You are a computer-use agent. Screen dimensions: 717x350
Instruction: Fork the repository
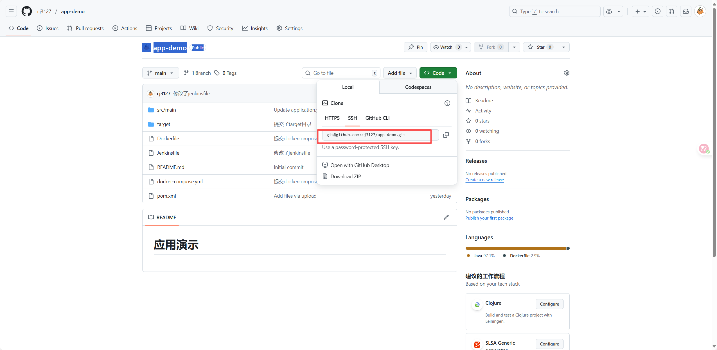(491, 47)
